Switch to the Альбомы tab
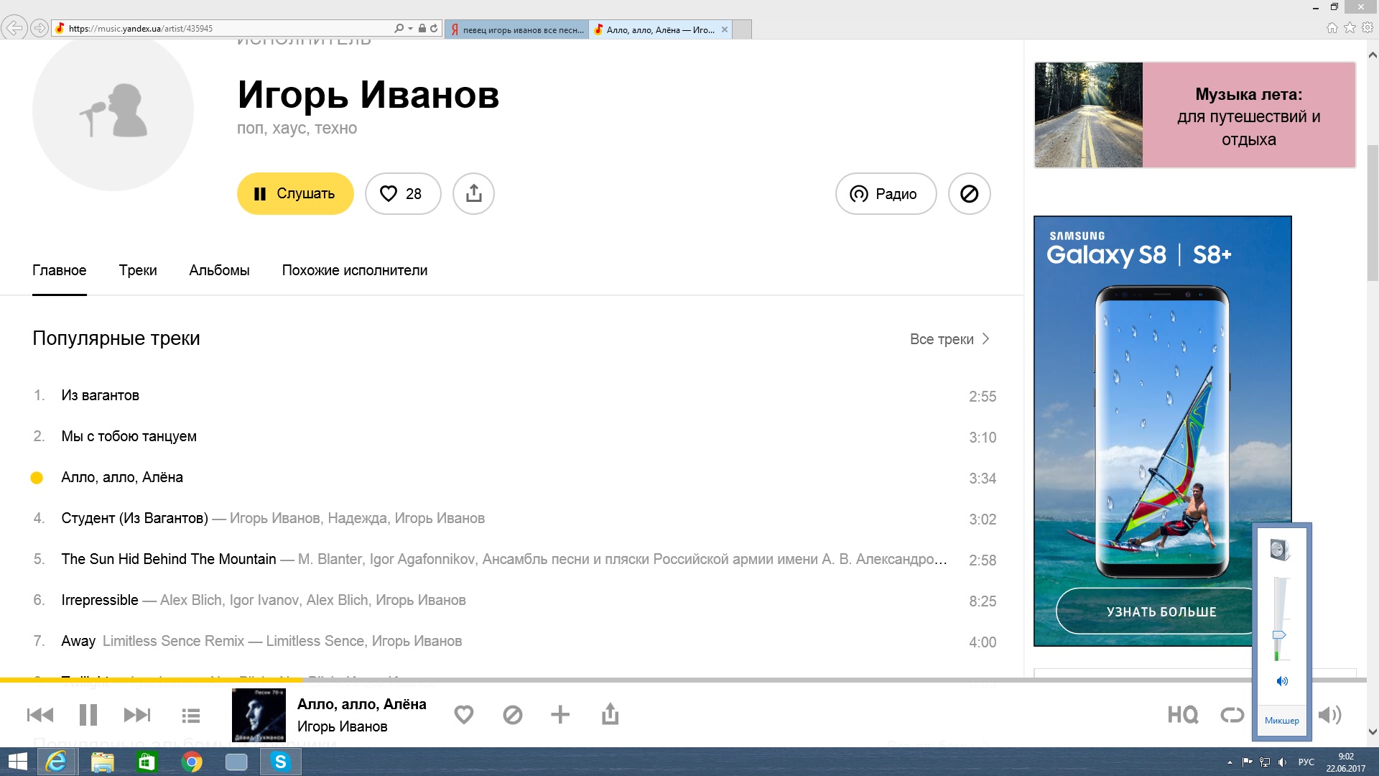This screenshot has height=776, width=1379. (x=219, y=271)
